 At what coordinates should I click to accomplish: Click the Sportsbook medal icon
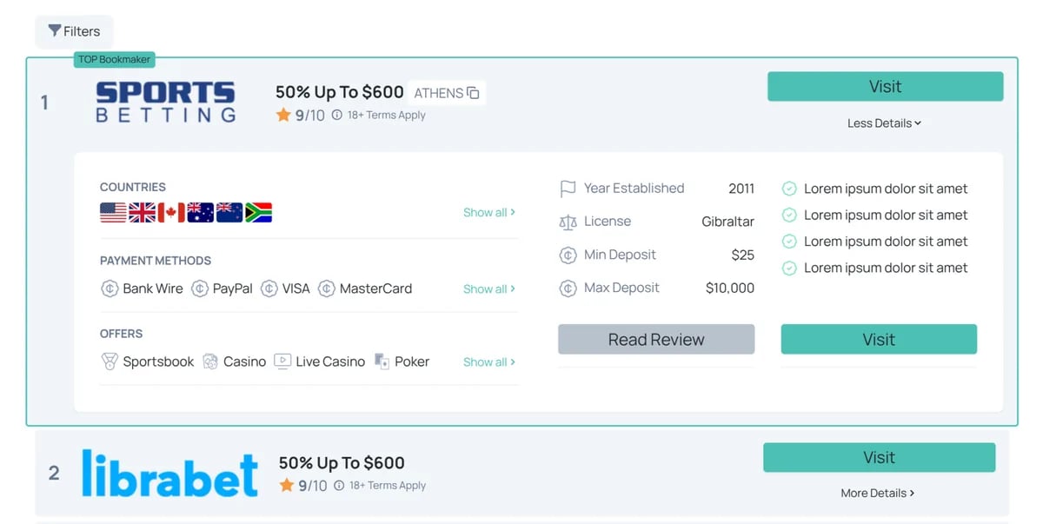click(110, 361)
